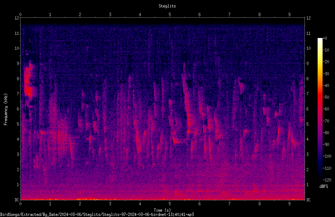The height and width of the screenshot is (217, 335).
Task: Select the 5 kHz label on right axis
Action: (x=307, y=124)
